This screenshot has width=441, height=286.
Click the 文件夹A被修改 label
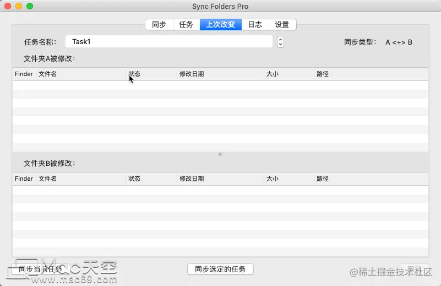(x=50, y=58)
